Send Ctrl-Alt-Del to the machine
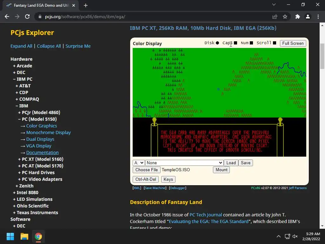 point(146,179)
